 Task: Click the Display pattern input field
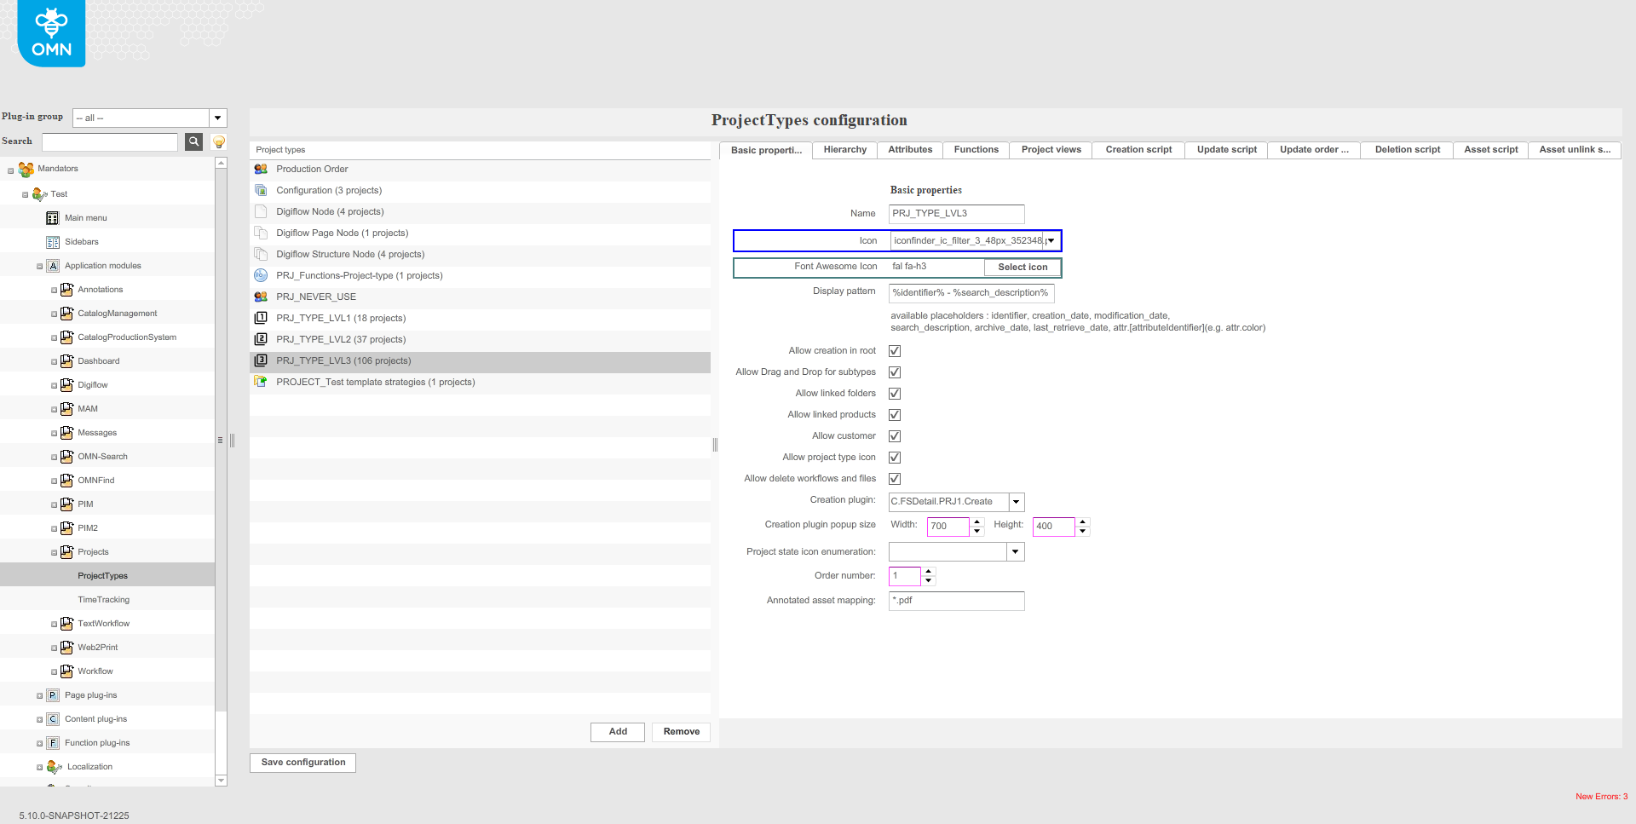tap(971, 293)
